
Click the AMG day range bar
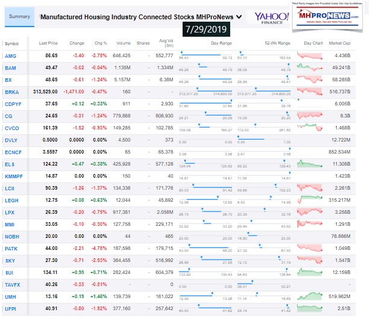(x=205, y=55)
